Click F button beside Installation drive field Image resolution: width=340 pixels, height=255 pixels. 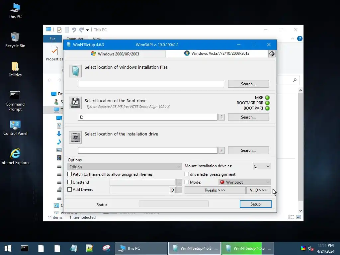click(x=221, y=150)
